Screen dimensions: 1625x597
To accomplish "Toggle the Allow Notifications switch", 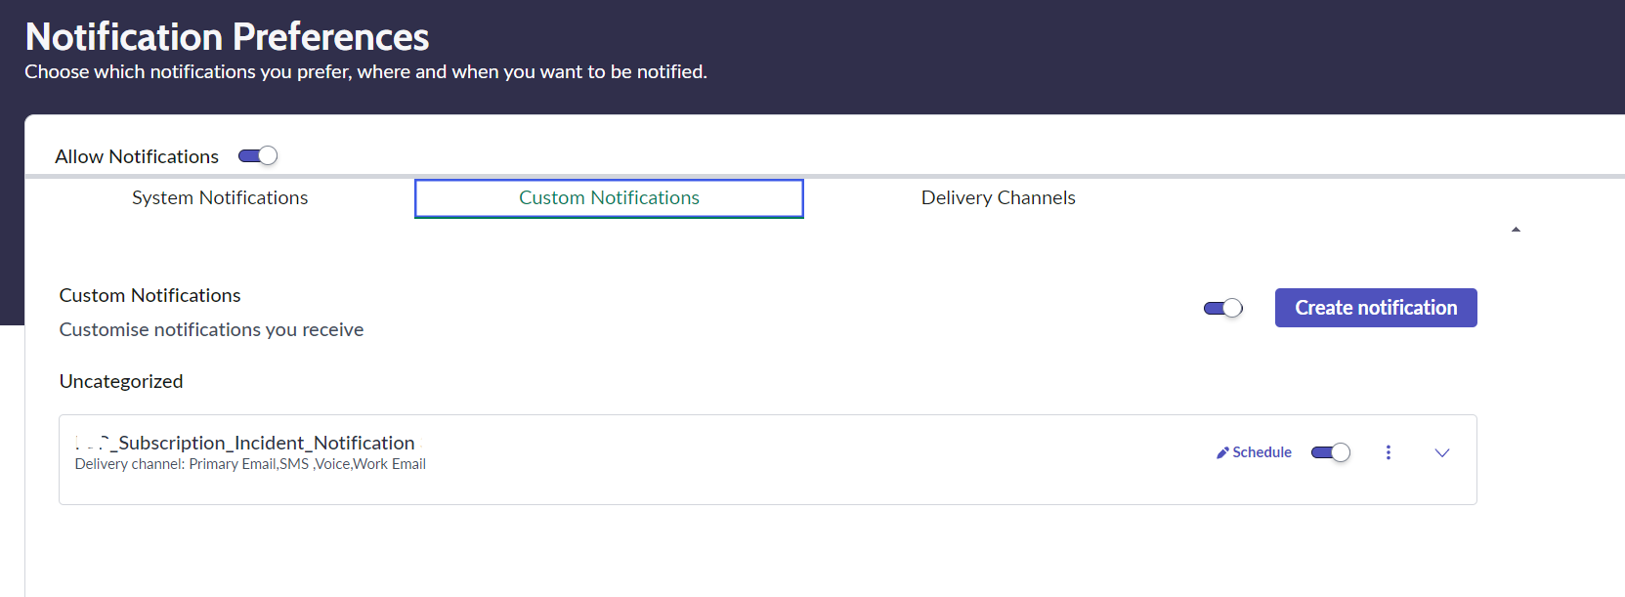I will tap(258, 156).
